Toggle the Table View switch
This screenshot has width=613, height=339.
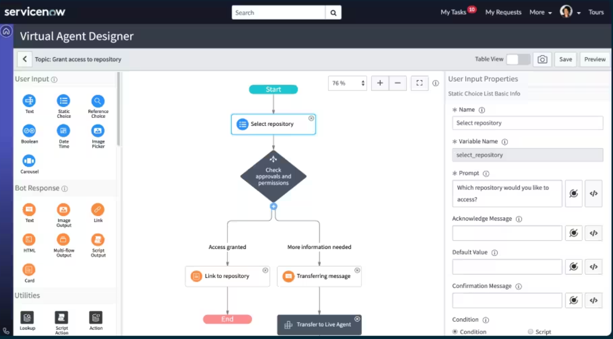tap(518, 59)
